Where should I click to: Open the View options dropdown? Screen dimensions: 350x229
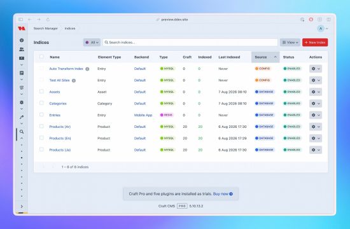point(290,43)
